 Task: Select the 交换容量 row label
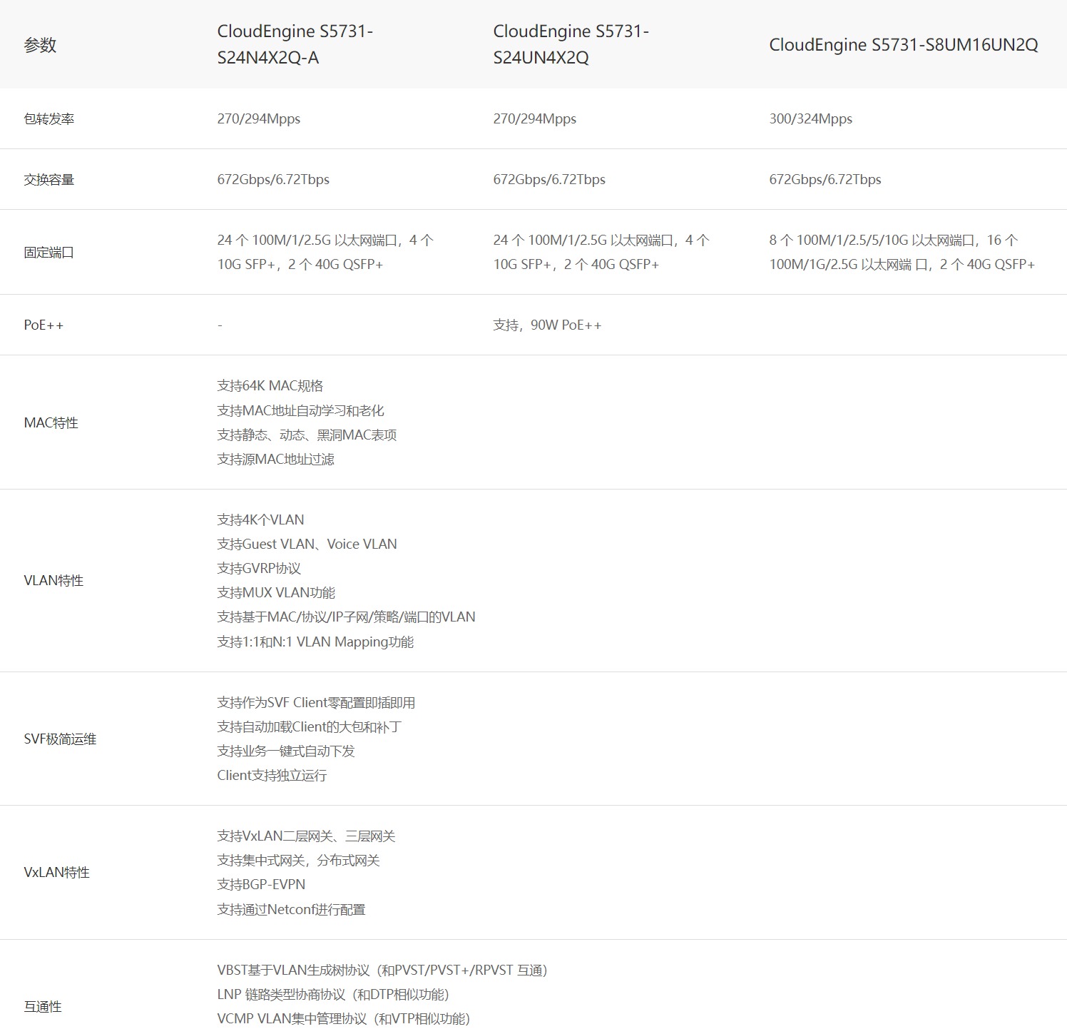tap(49, 180)
